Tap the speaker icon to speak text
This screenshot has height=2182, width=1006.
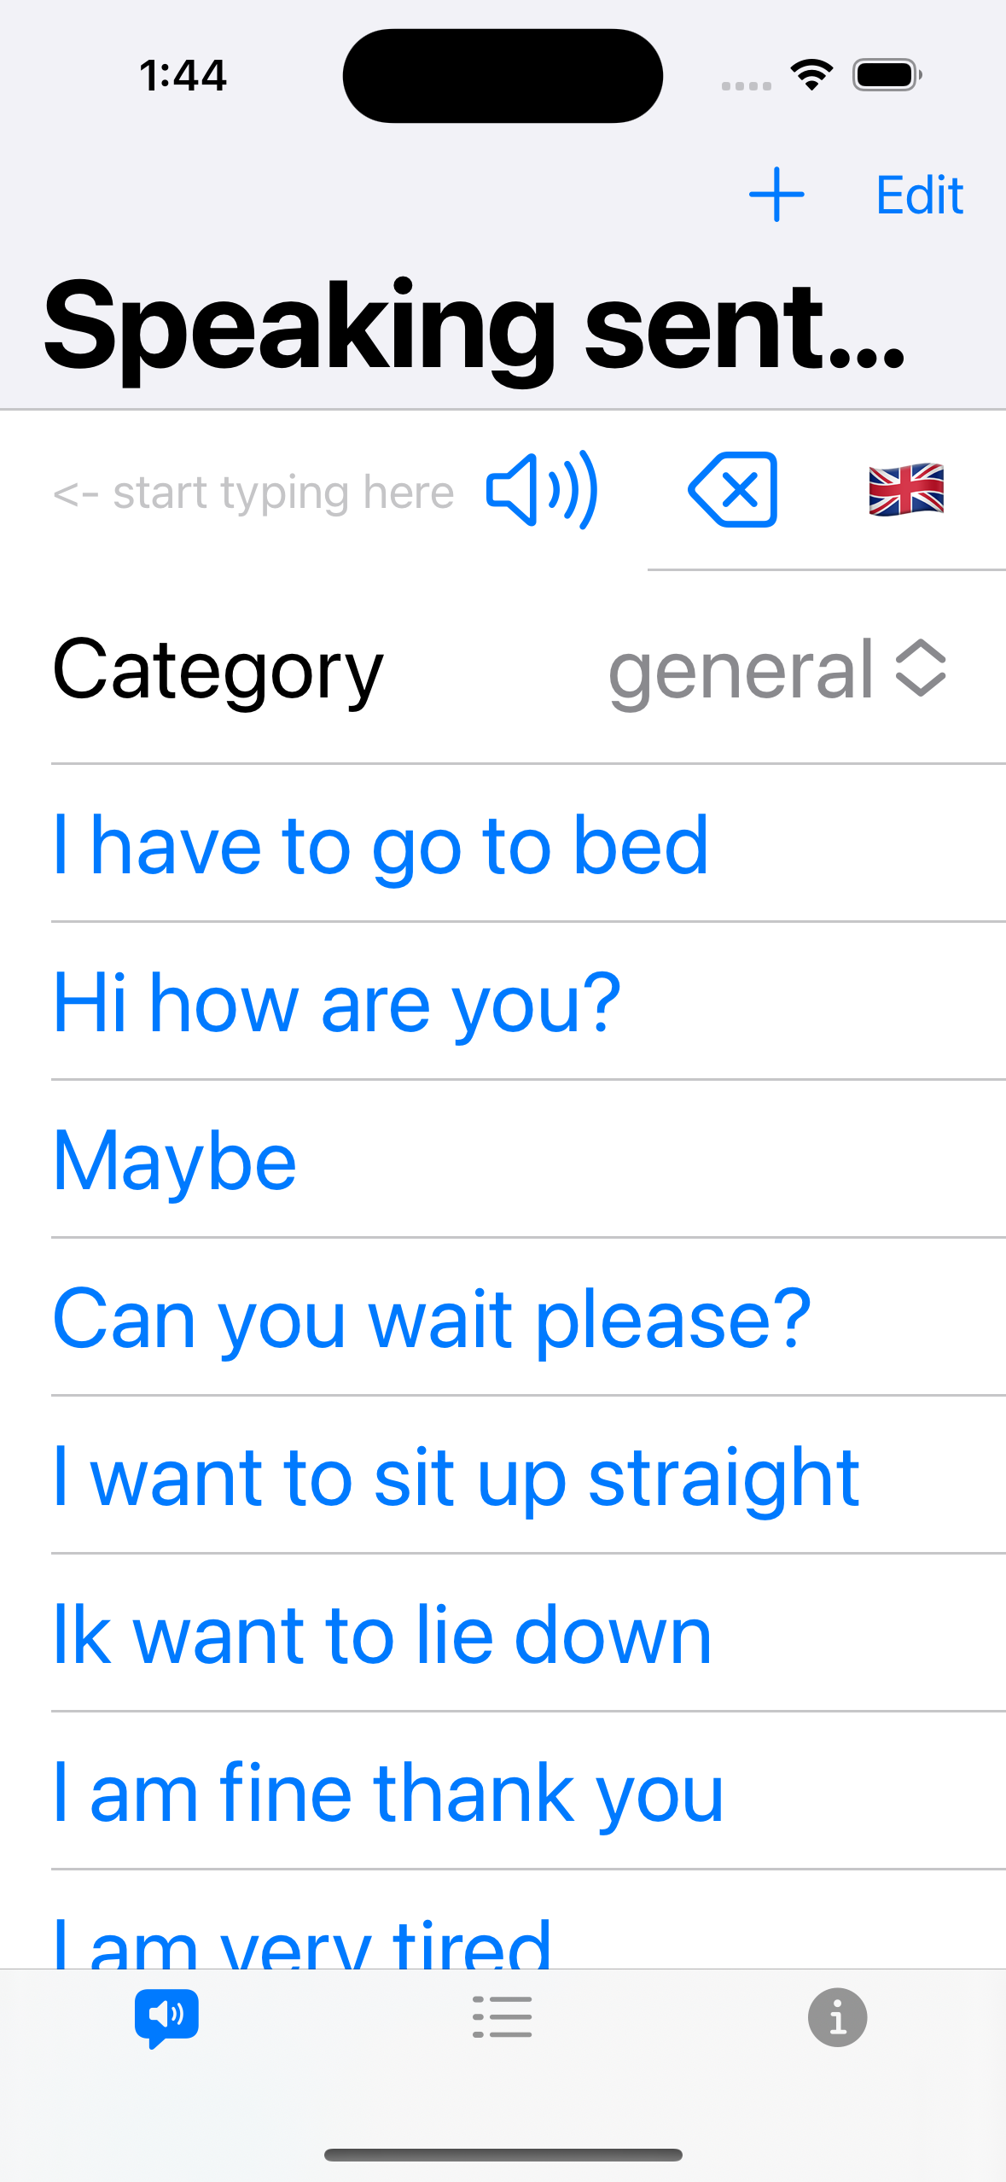(542, 490)
